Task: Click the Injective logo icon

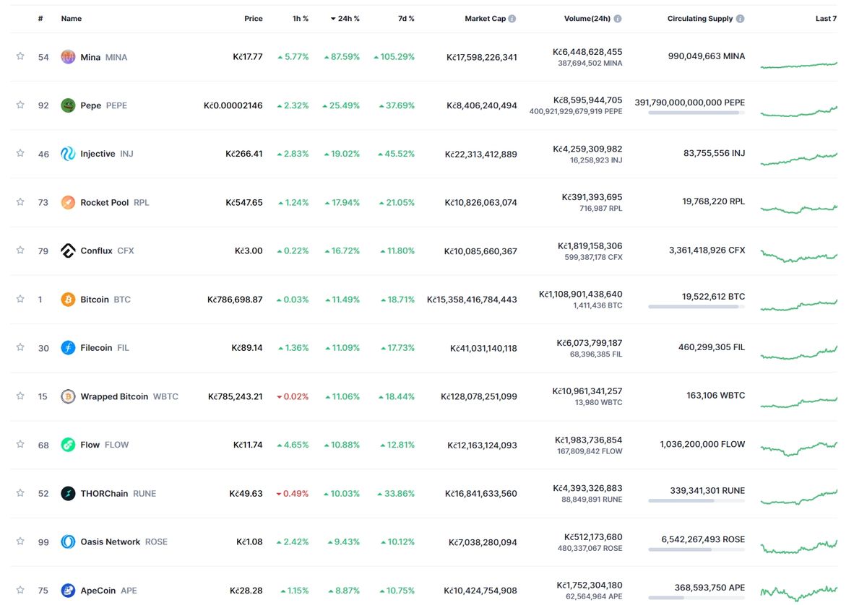Action: [68, 154]
